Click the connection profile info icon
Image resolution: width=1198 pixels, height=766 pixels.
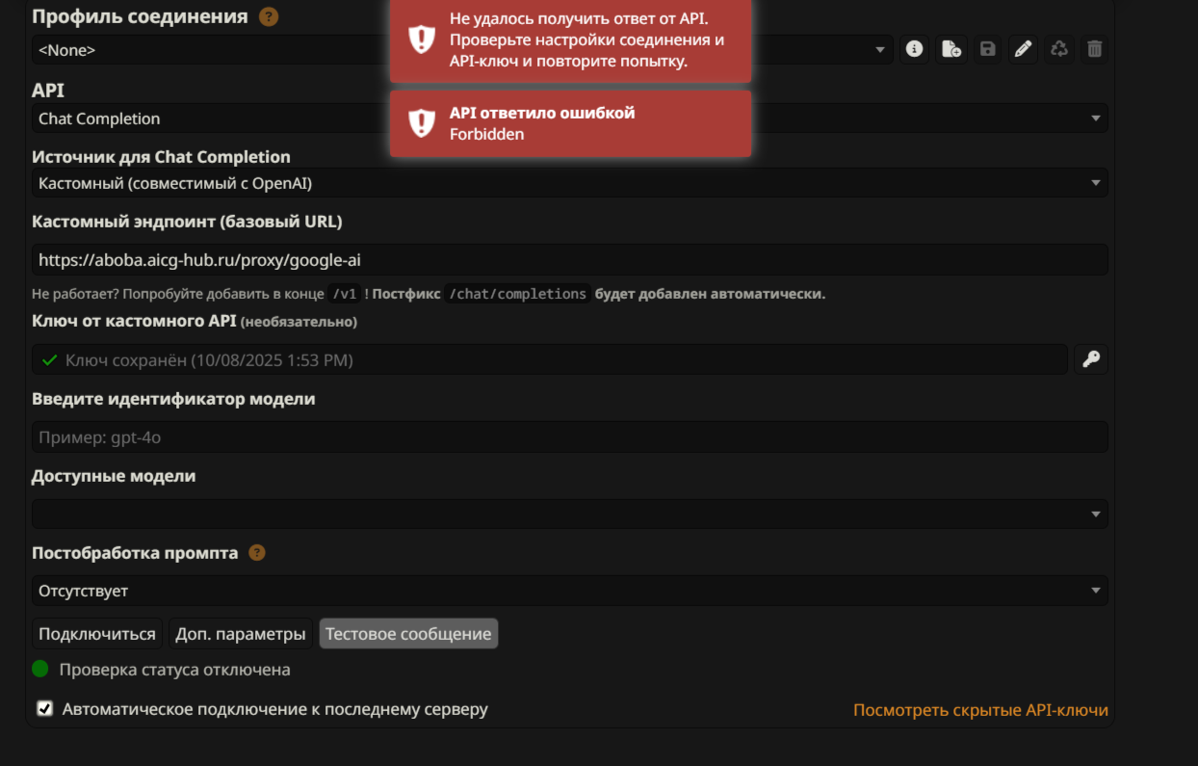pos(915,49)
